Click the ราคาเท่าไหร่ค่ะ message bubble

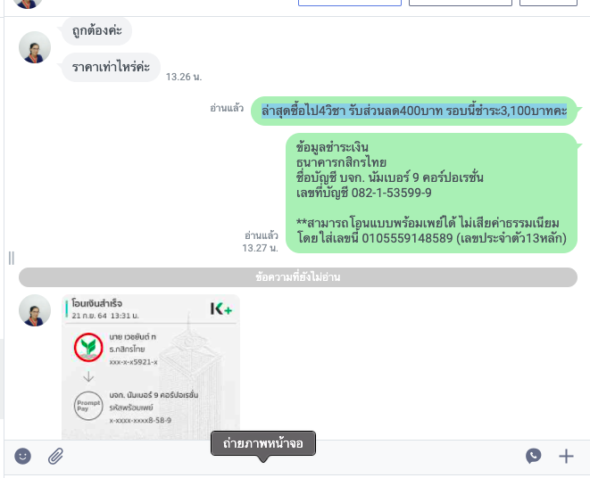pyautogui.click(x=111, y=67)
